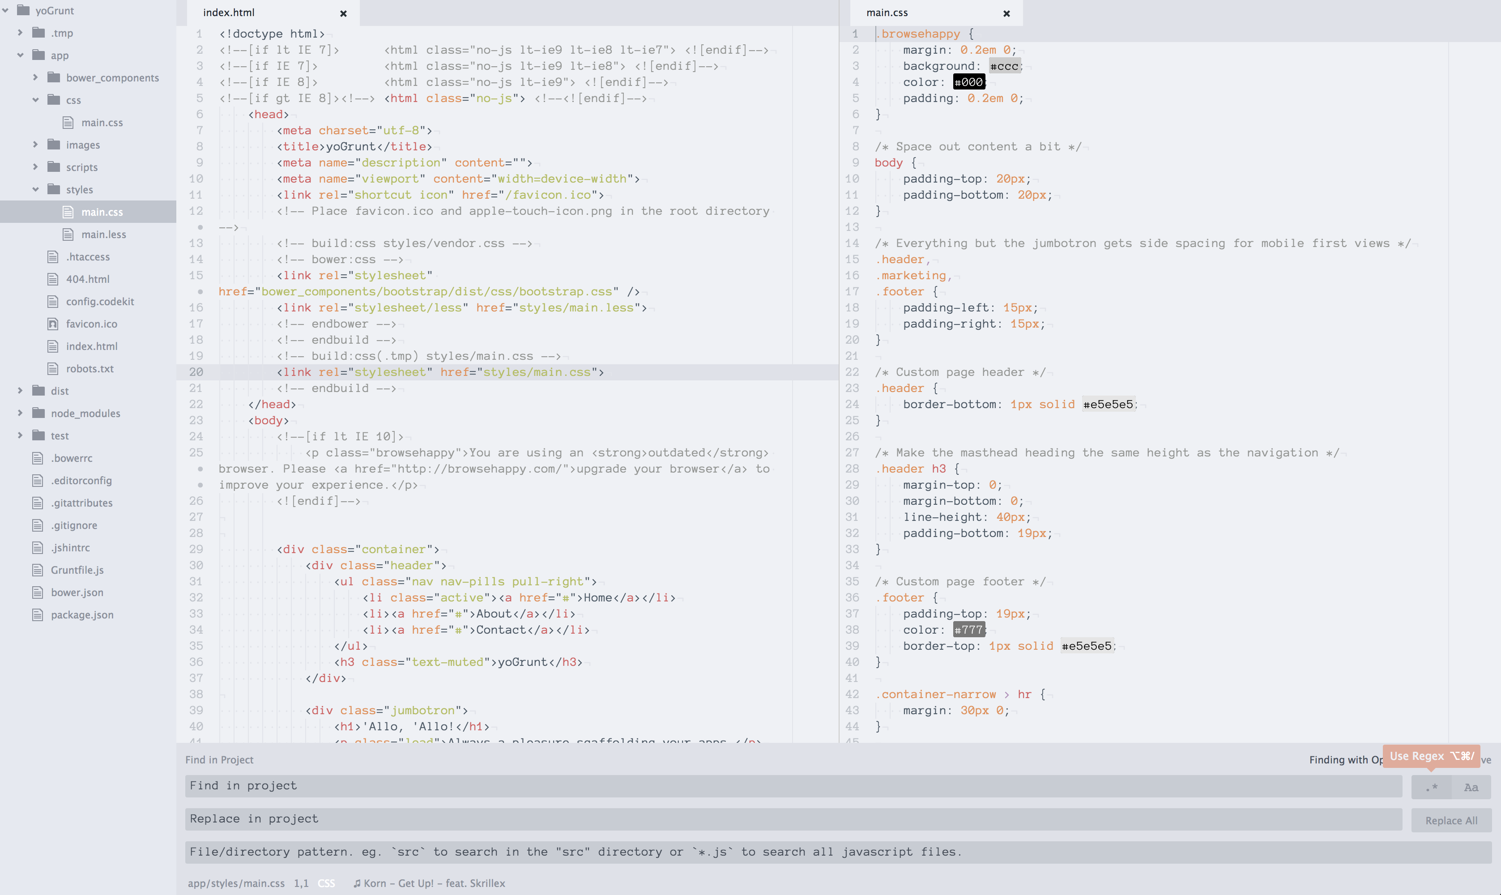Click the index.html file icon in tree
This screenshot has width=1501, height=895.
[x=53, y=346]
